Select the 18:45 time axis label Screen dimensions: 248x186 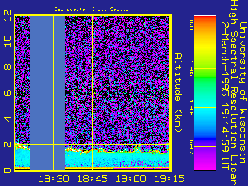[x=92, y=179]
